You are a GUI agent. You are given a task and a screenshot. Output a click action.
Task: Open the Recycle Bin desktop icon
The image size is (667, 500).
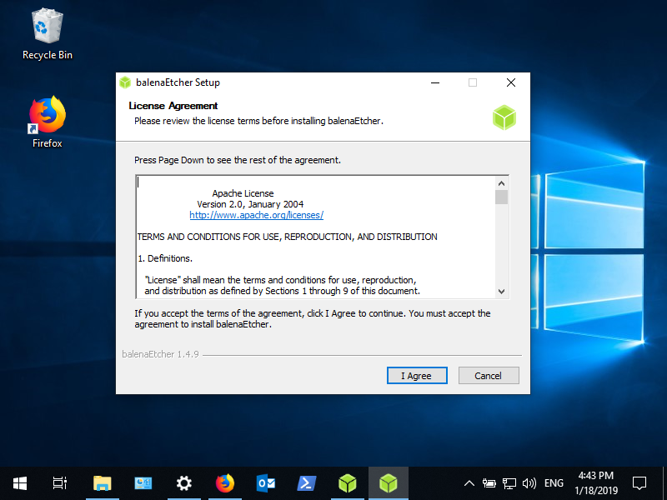[x=48, y=35]
